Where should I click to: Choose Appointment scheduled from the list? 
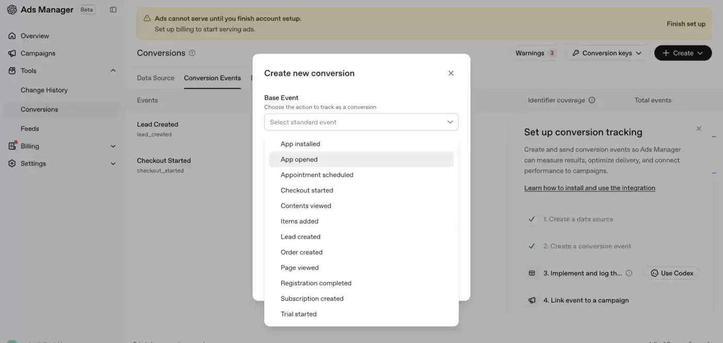(x=361, y=175)
